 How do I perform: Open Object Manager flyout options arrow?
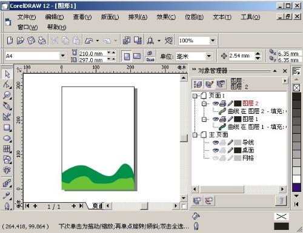click(x=285, y=81)
